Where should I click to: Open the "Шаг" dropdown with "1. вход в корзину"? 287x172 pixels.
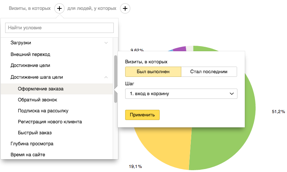pyautogui.click(x=181, y=94)
